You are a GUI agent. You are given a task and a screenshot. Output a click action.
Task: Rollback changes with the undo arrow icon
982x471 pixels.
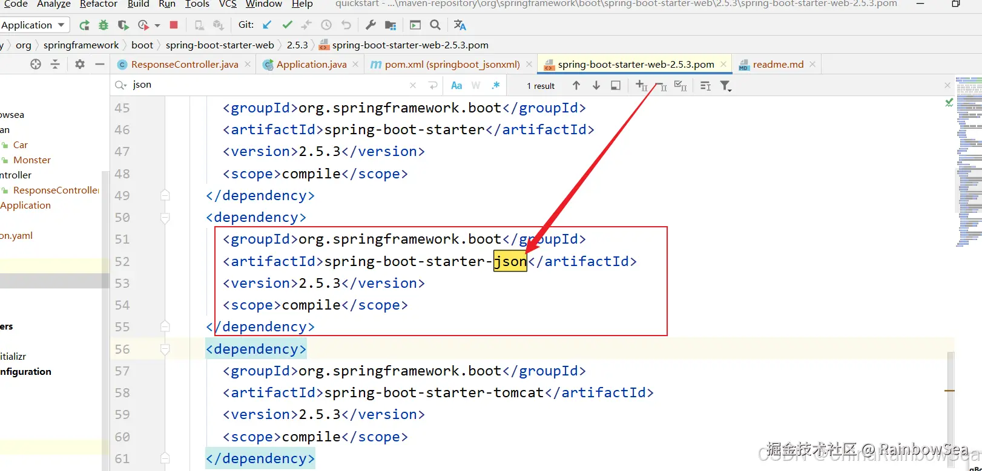pyautogui.click(x=346, y=25)
